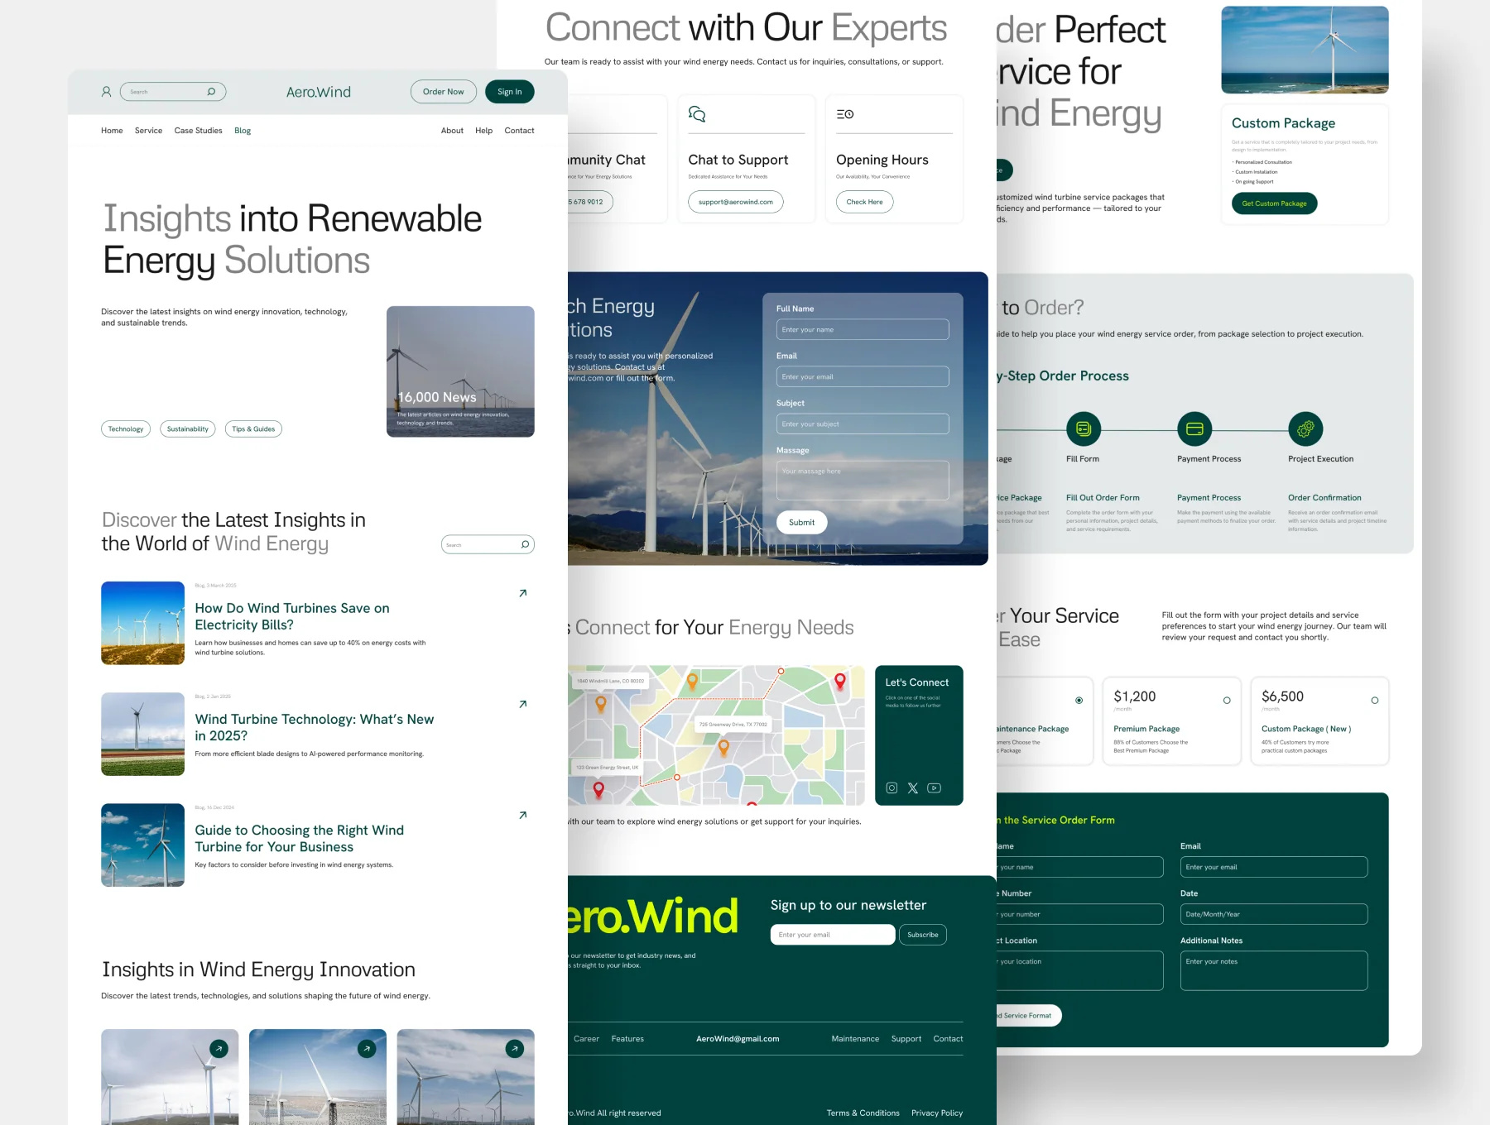Click the Aero.Wind logo in header
Viewport: 1490px width, 1125px height.
pyautogui.click(x=319, y=92)
